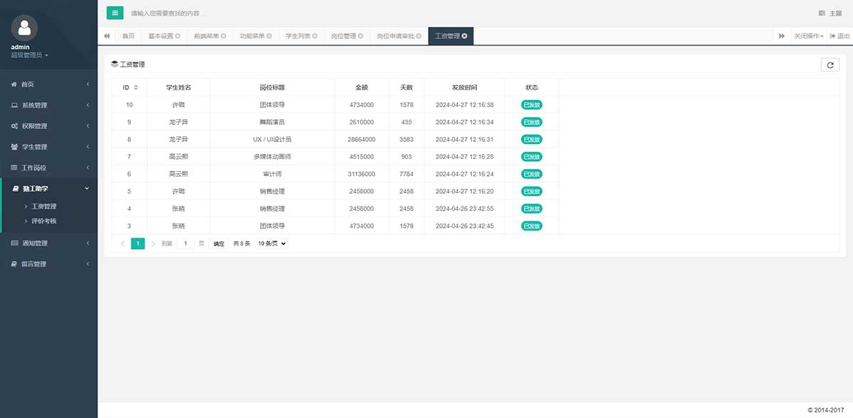This screenshot has height=418, width=853.
Task: Click the refresh icon in 工资管理 panel
Action: [x=830, y=65]
